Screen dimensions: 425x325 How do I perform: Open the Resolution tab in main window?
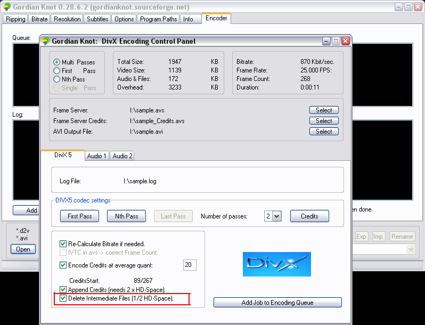[x=67, y=19]
